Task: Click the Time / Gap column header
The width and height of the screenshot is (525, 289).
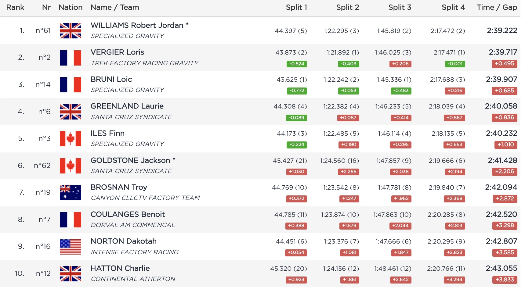Action: [x=497, y=8]
